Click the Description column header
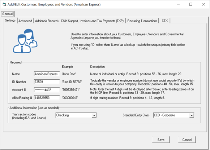 [98, 67]
